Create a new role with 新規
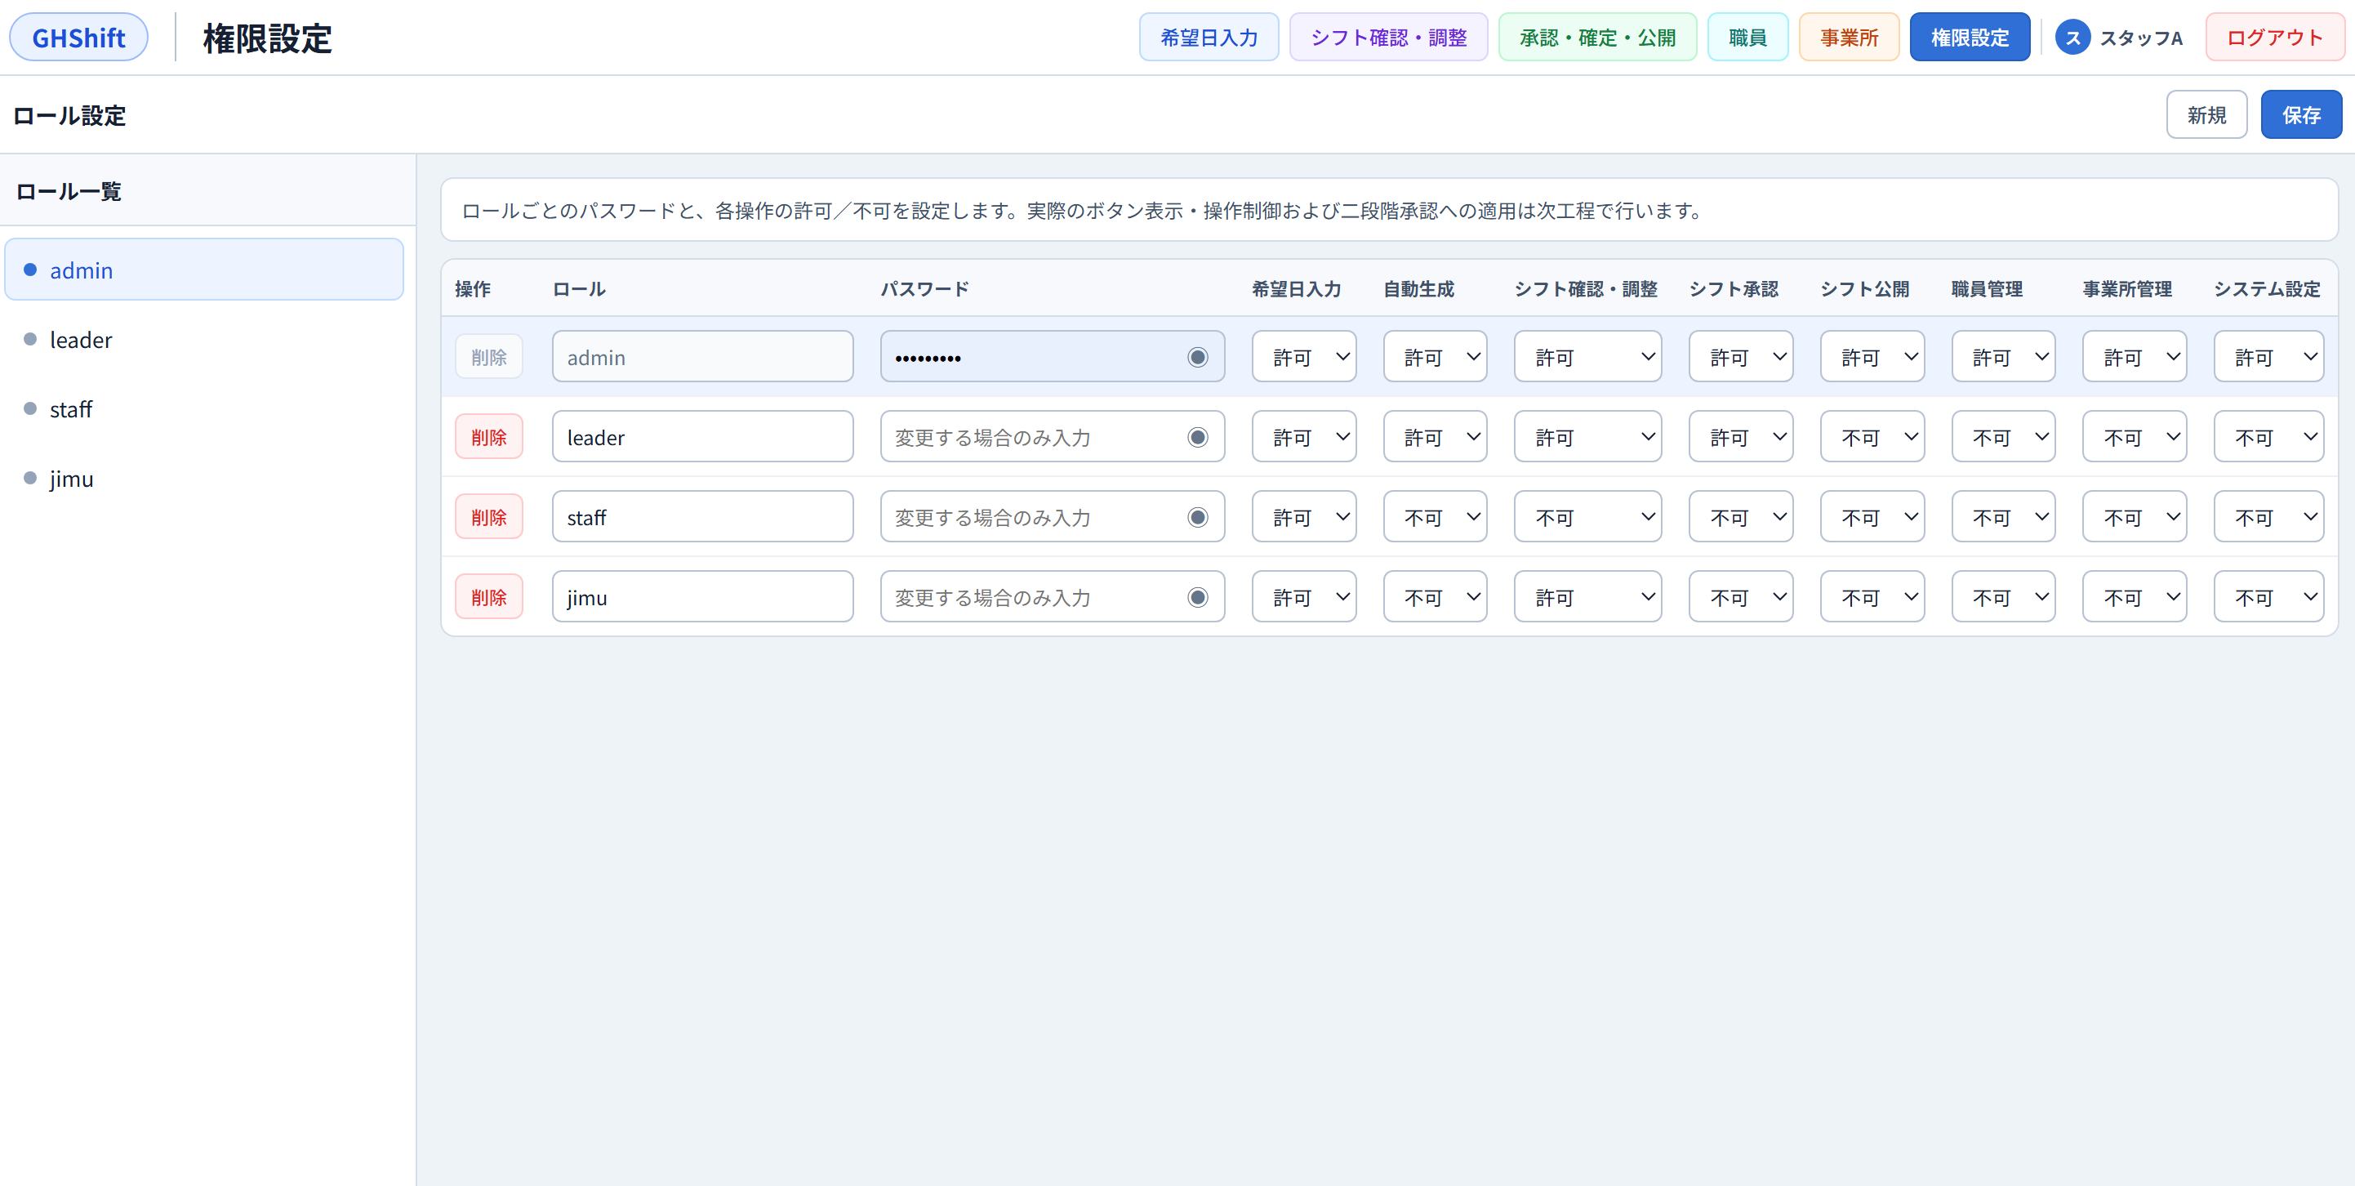The width and height of the screenshot is (2355, 1186). point(2206,114)
